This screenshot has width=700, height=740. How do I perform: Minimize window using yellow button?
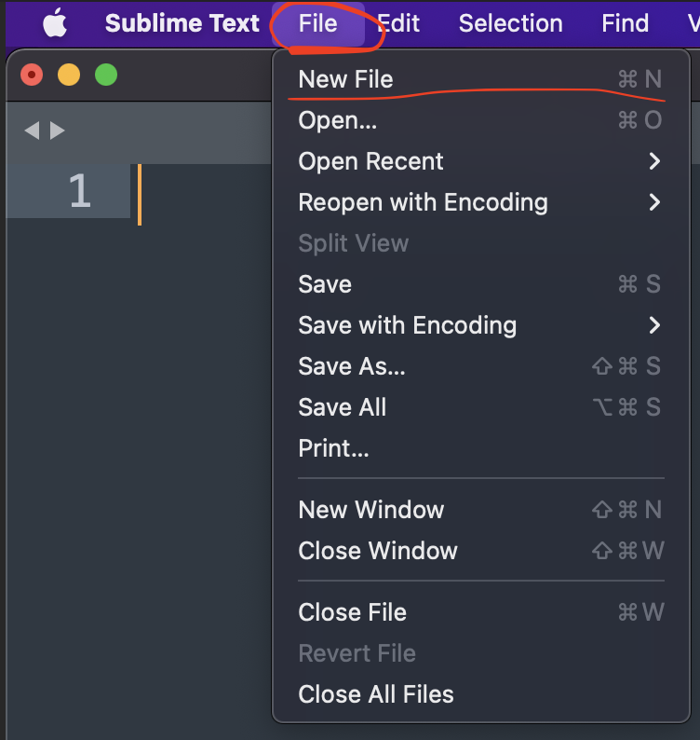coord(69,75)
